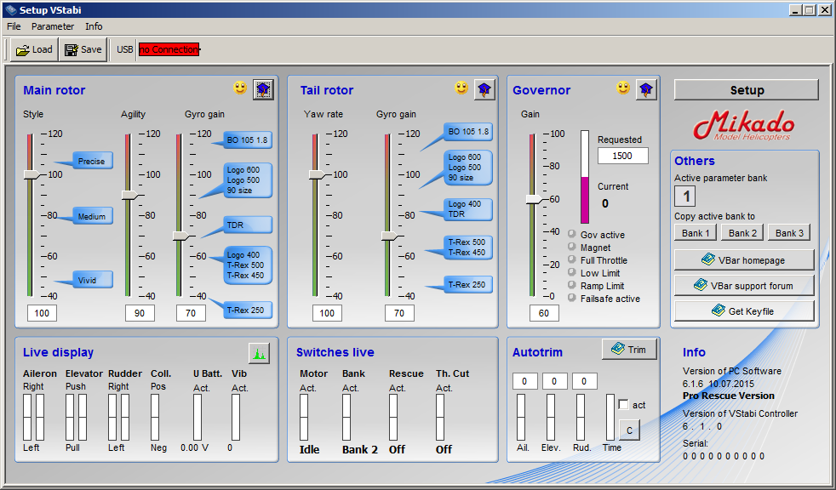This screenshot has width=836, height=490.
Task: Click the Tail rotor Gyro gain value field
Action: (x=399, y=313)
